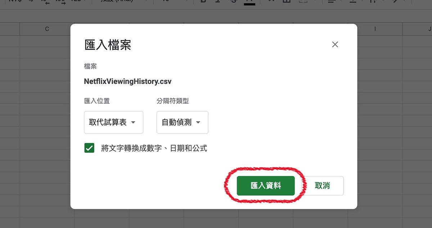Open the 取代試算表 import location dropdown
The image size is (432, 228).
point(113,122)
